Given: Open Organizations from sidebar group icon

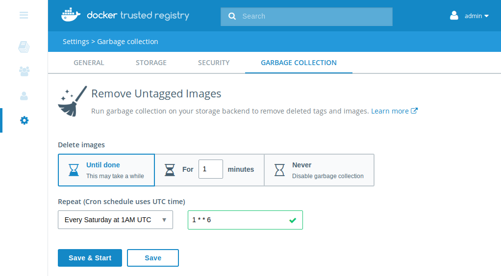Looking at the screenshot, I should click(x=24, y=71).
